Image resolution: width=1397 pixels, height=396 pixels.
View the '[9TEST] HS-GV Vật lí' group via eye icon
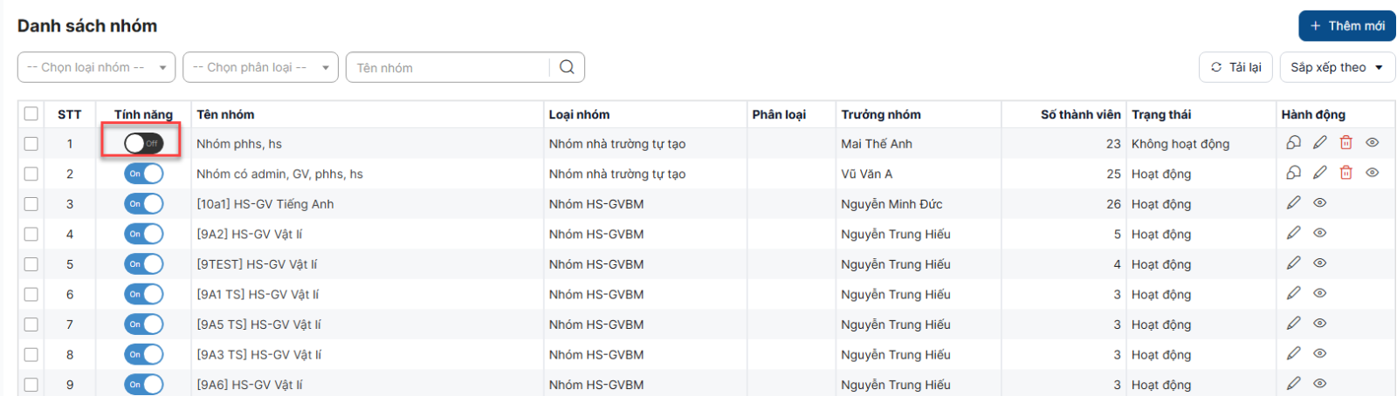point(1319,263)
